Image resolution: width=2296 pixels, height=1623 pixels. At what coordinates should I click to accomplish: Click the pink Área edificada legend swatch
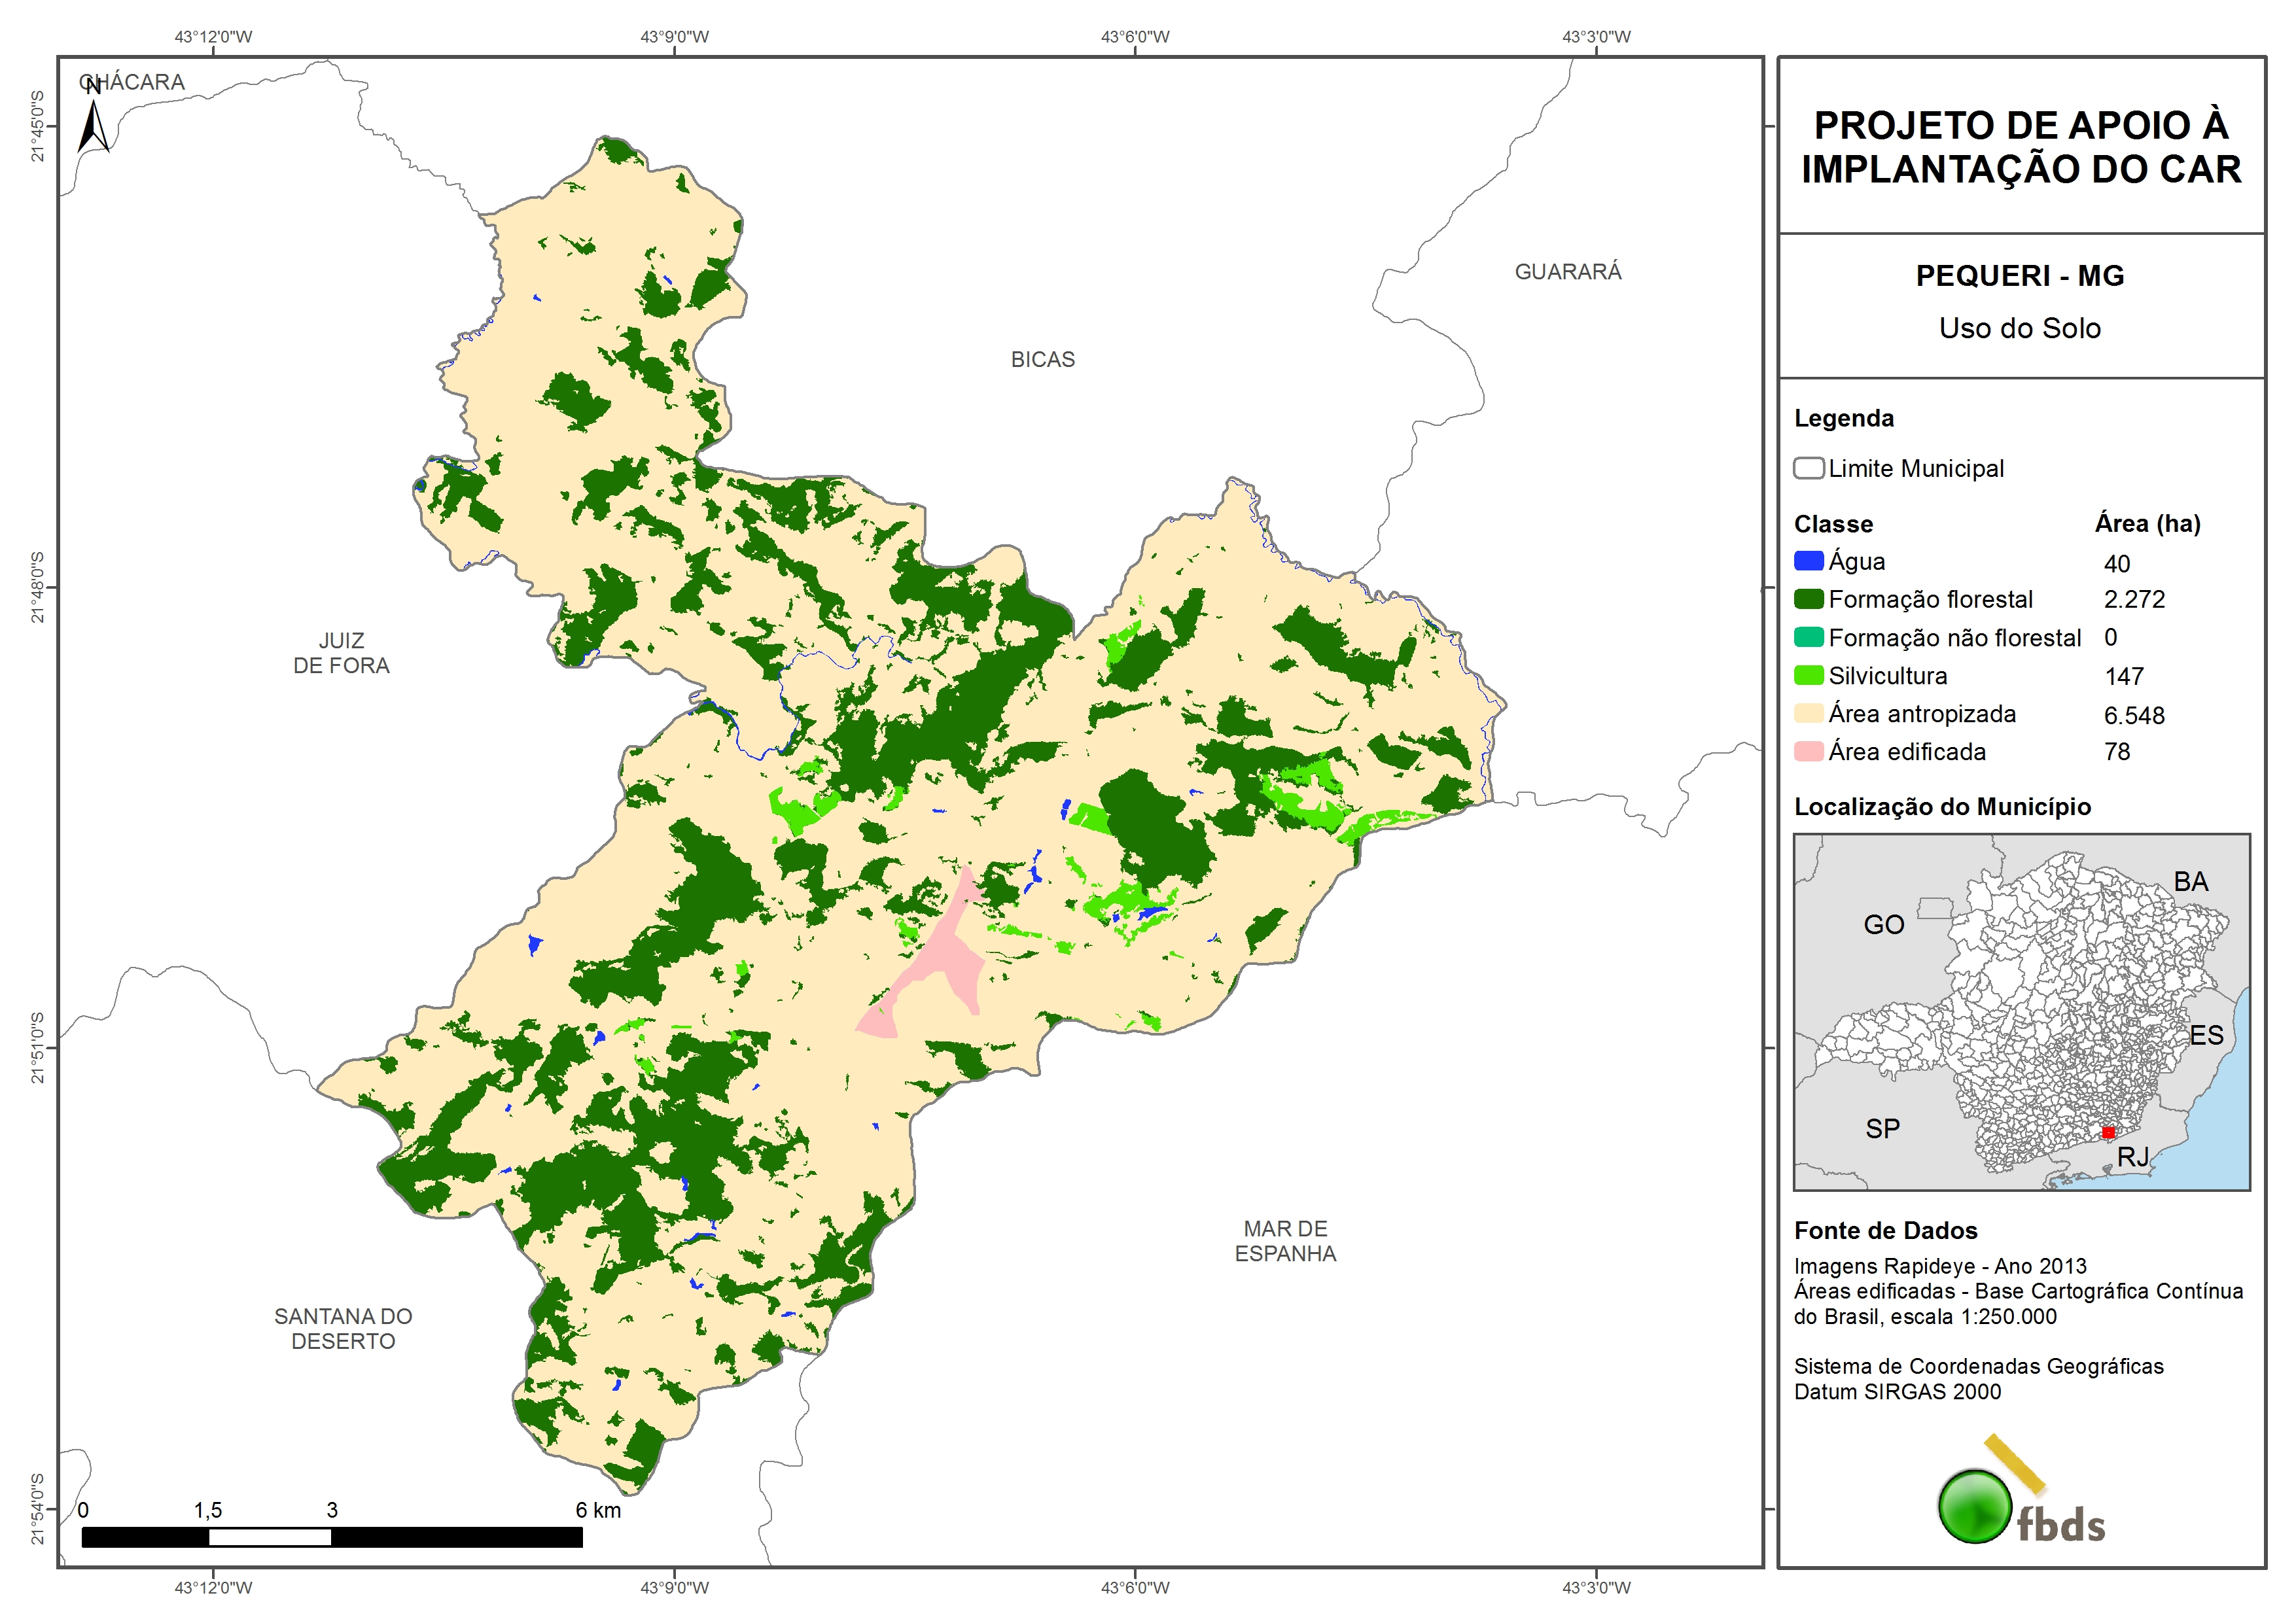point(1808,751)
